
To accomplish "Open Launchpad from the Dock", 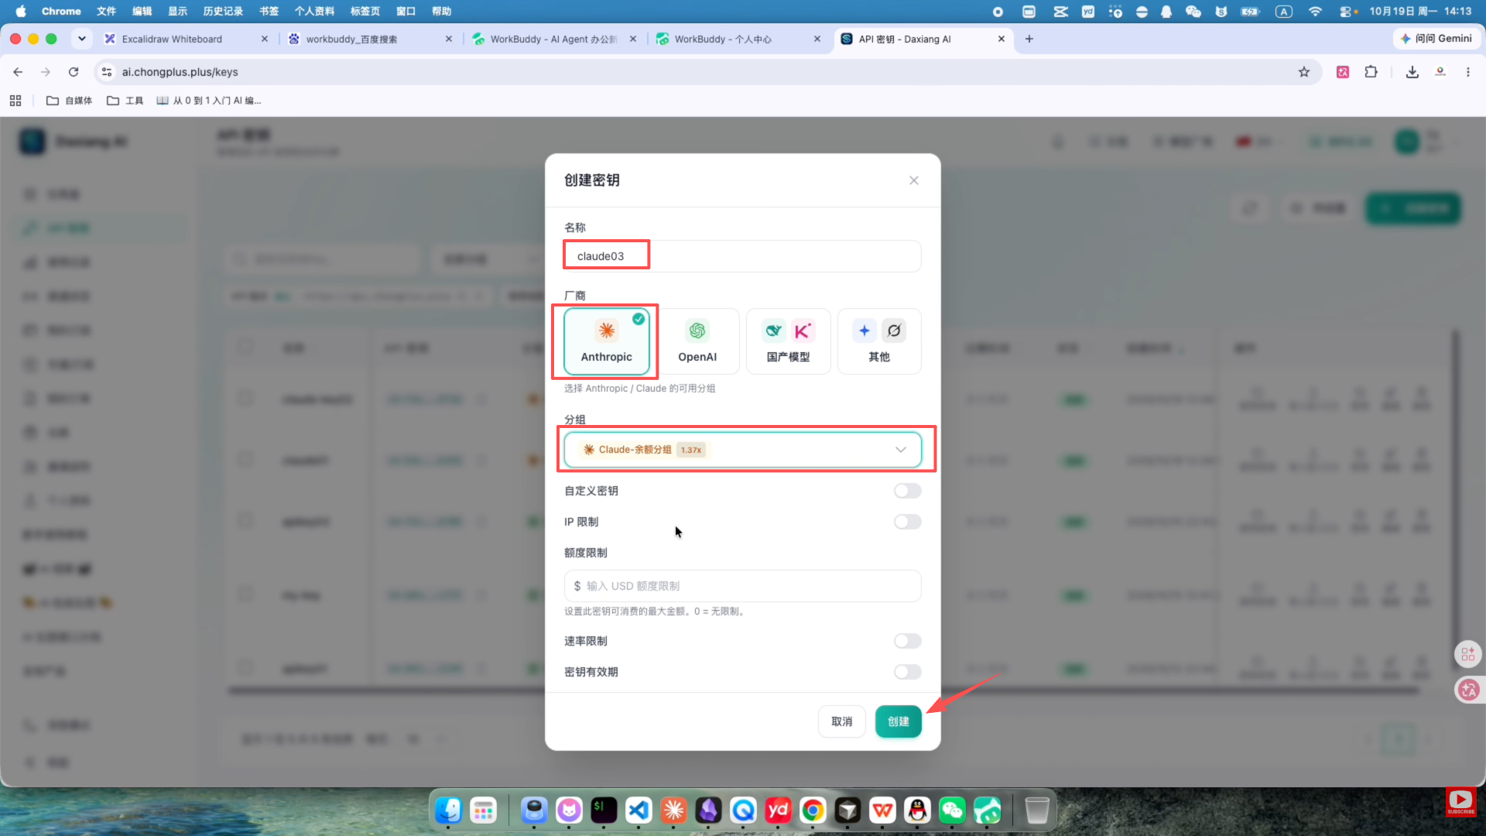I will coord(484,810).
